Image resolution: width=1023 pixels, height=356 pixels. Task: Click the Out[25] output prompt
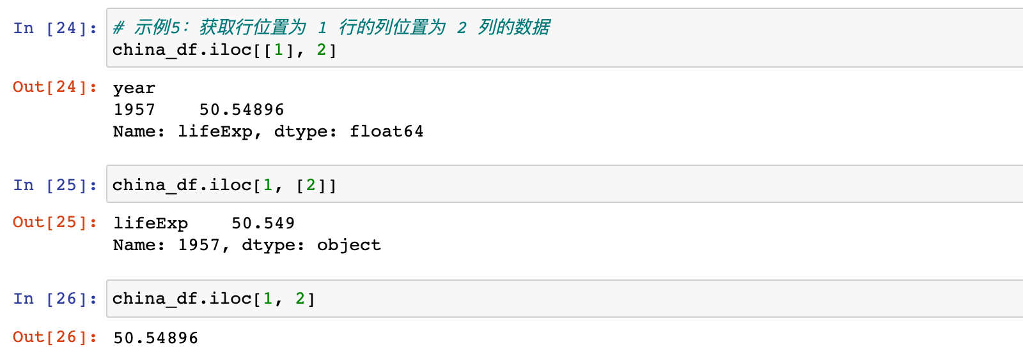coord(55,222)
